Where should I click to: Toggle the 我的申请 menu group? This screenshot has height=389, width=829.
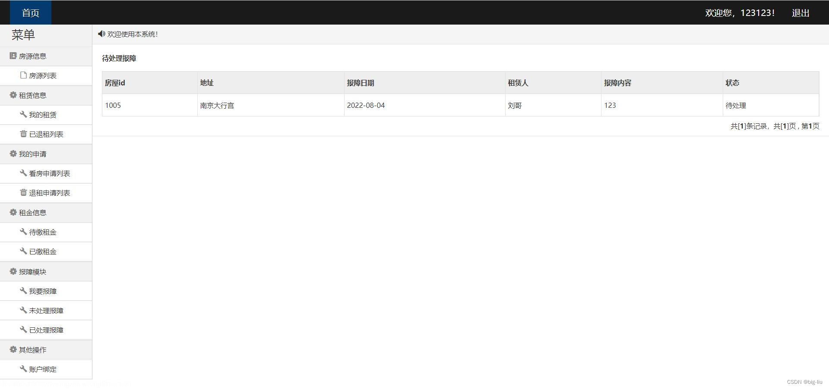[x=33, y=154]
